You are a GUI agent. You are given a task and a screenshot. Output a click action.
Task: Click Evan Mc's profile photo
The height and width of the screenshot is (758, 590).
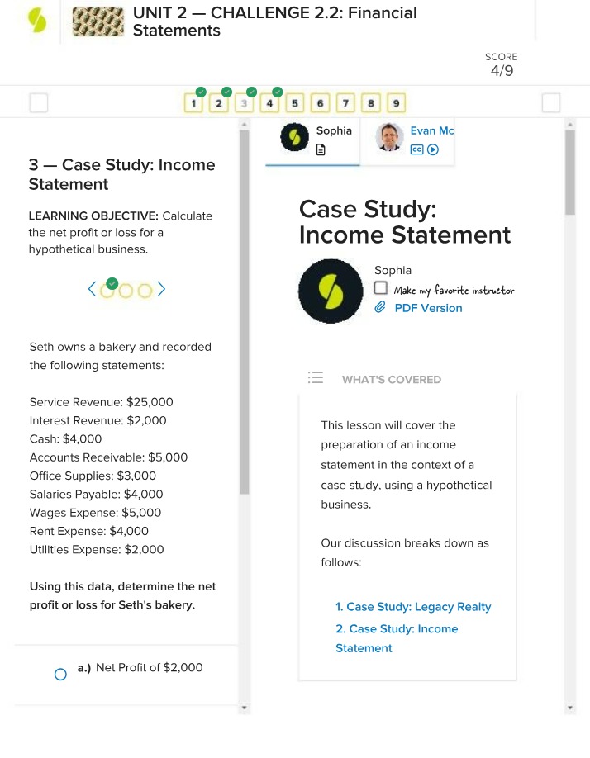389,137
